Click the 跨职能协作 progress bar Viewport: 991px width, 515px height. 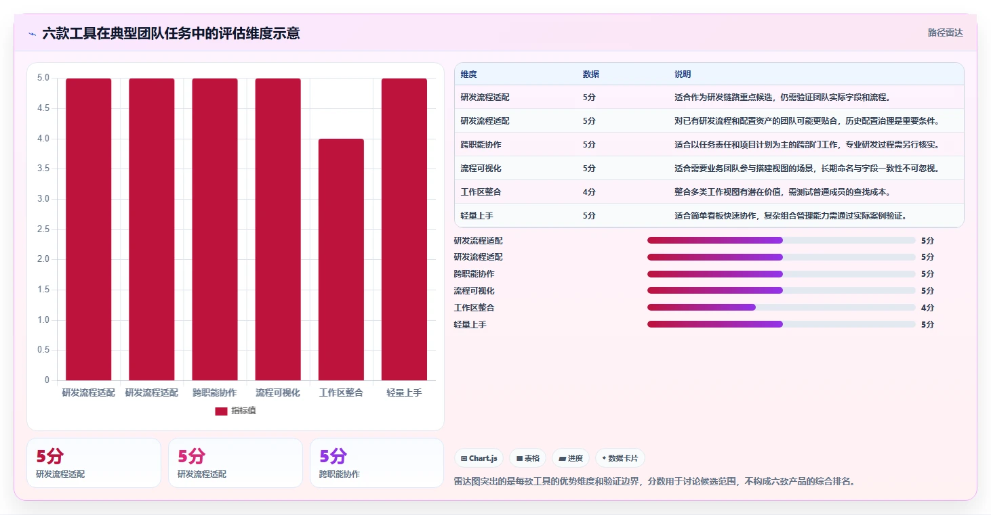pos(782,274)
